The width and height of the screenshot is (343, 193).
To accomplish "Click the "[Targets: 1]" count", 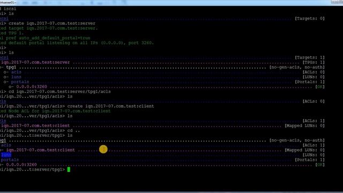I will pyautogui.click(x=310, y=57).
